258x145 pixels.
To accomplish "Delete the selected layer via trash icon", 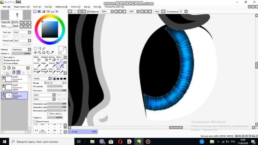I will tap(19, 72).
